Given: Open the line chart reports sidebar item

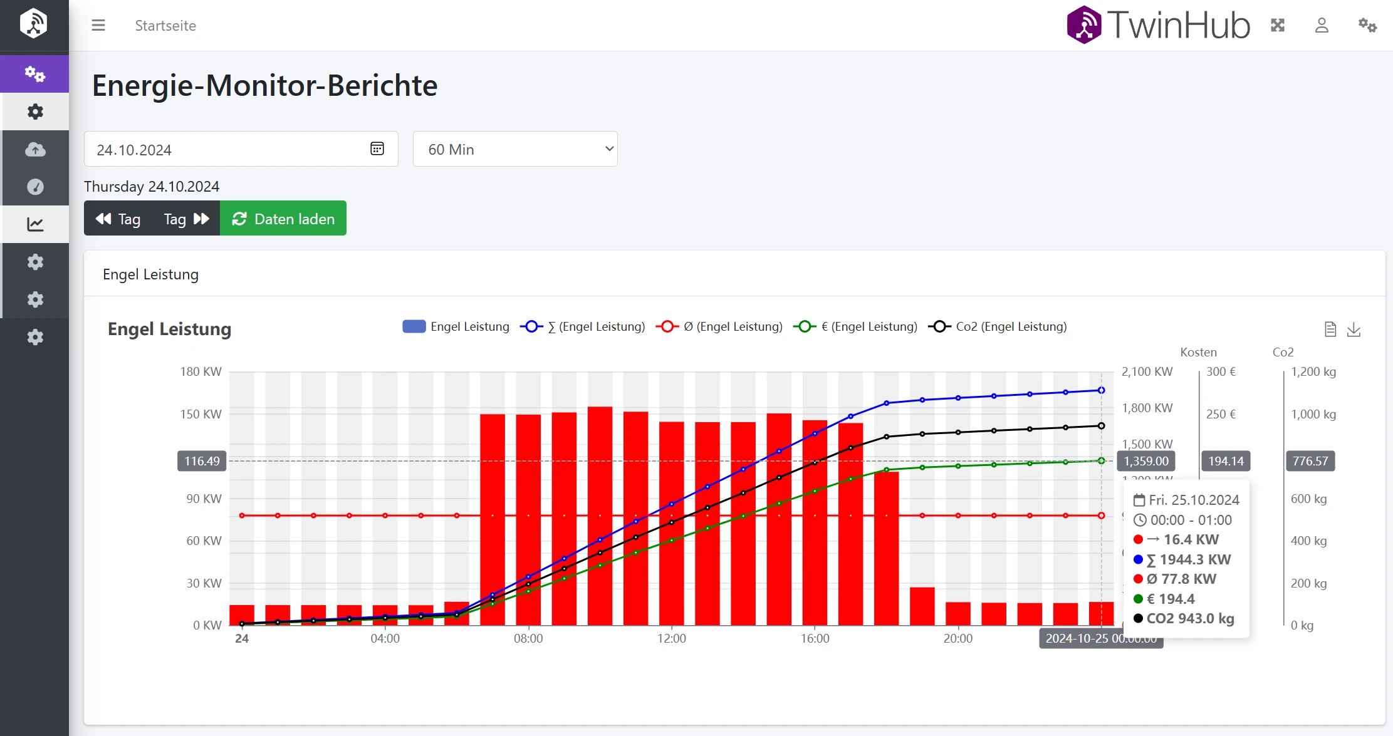Looking at the screenshot, I should point(35,224).
